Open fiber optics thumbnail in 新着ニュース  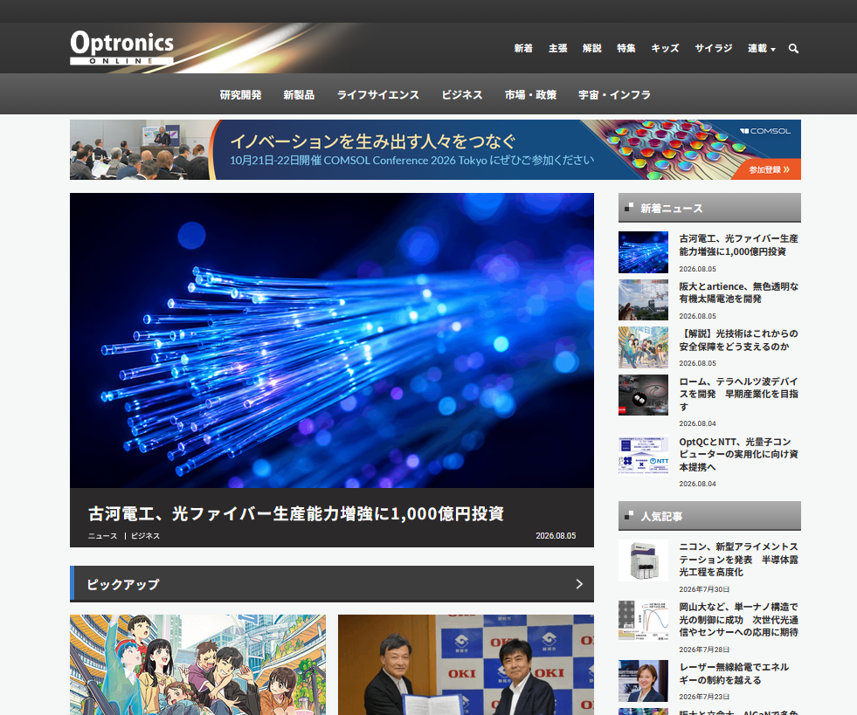tap(643, 252)
